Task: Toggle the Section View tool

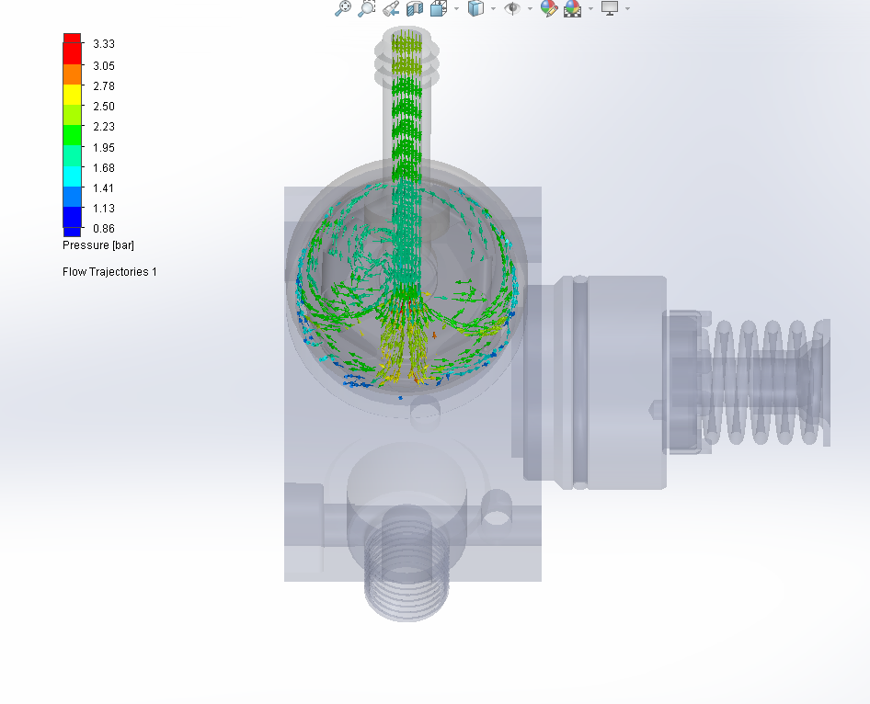Action: [x=414, y=9]
